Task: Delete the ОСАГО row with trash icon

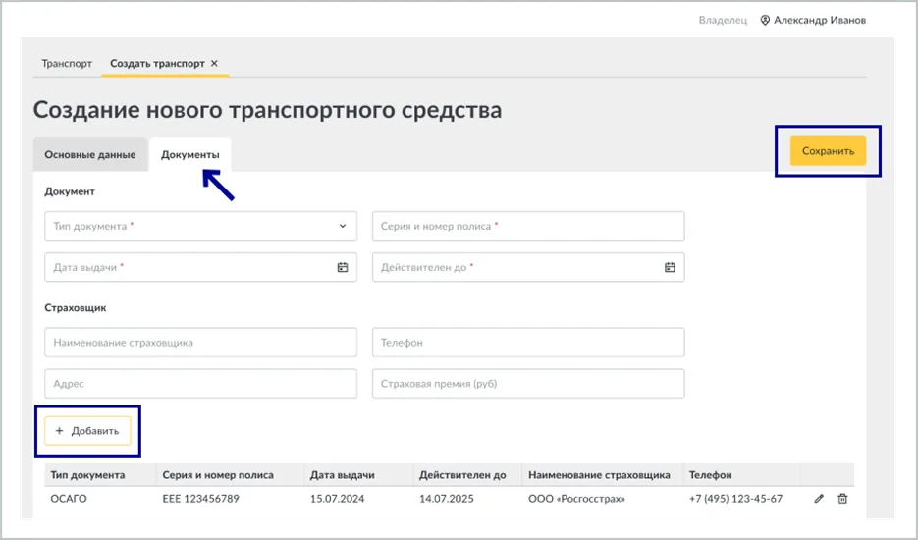Action: tap(842, 499)
